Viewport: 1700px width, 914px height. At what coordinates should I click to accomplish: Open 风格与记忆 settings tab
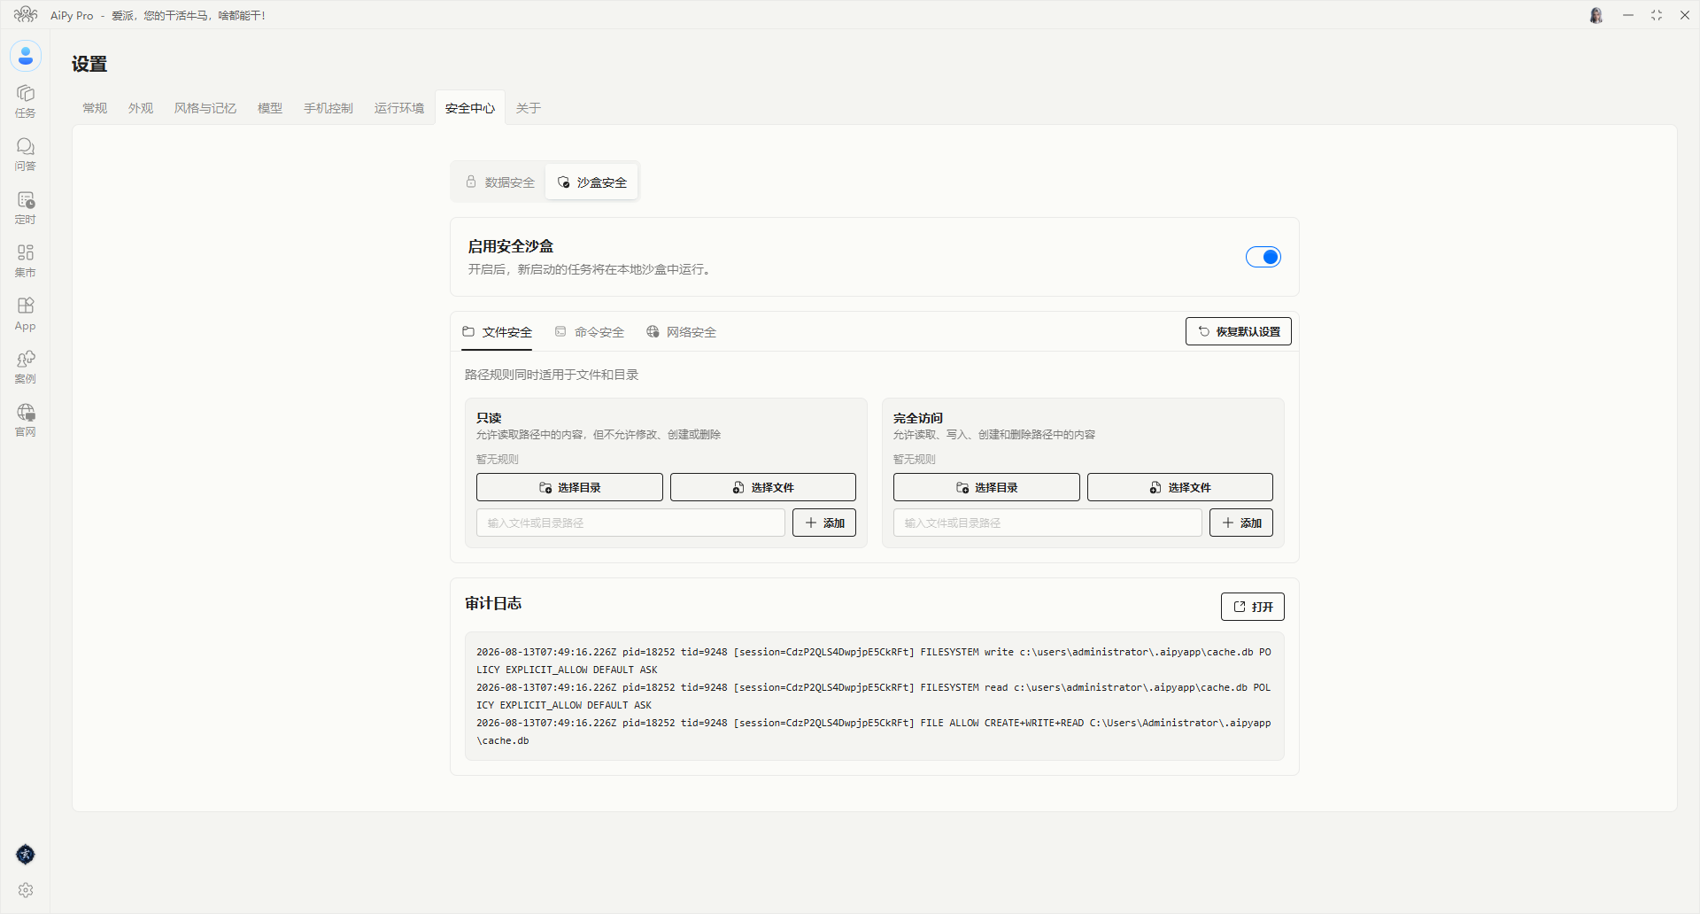[205, 108]
